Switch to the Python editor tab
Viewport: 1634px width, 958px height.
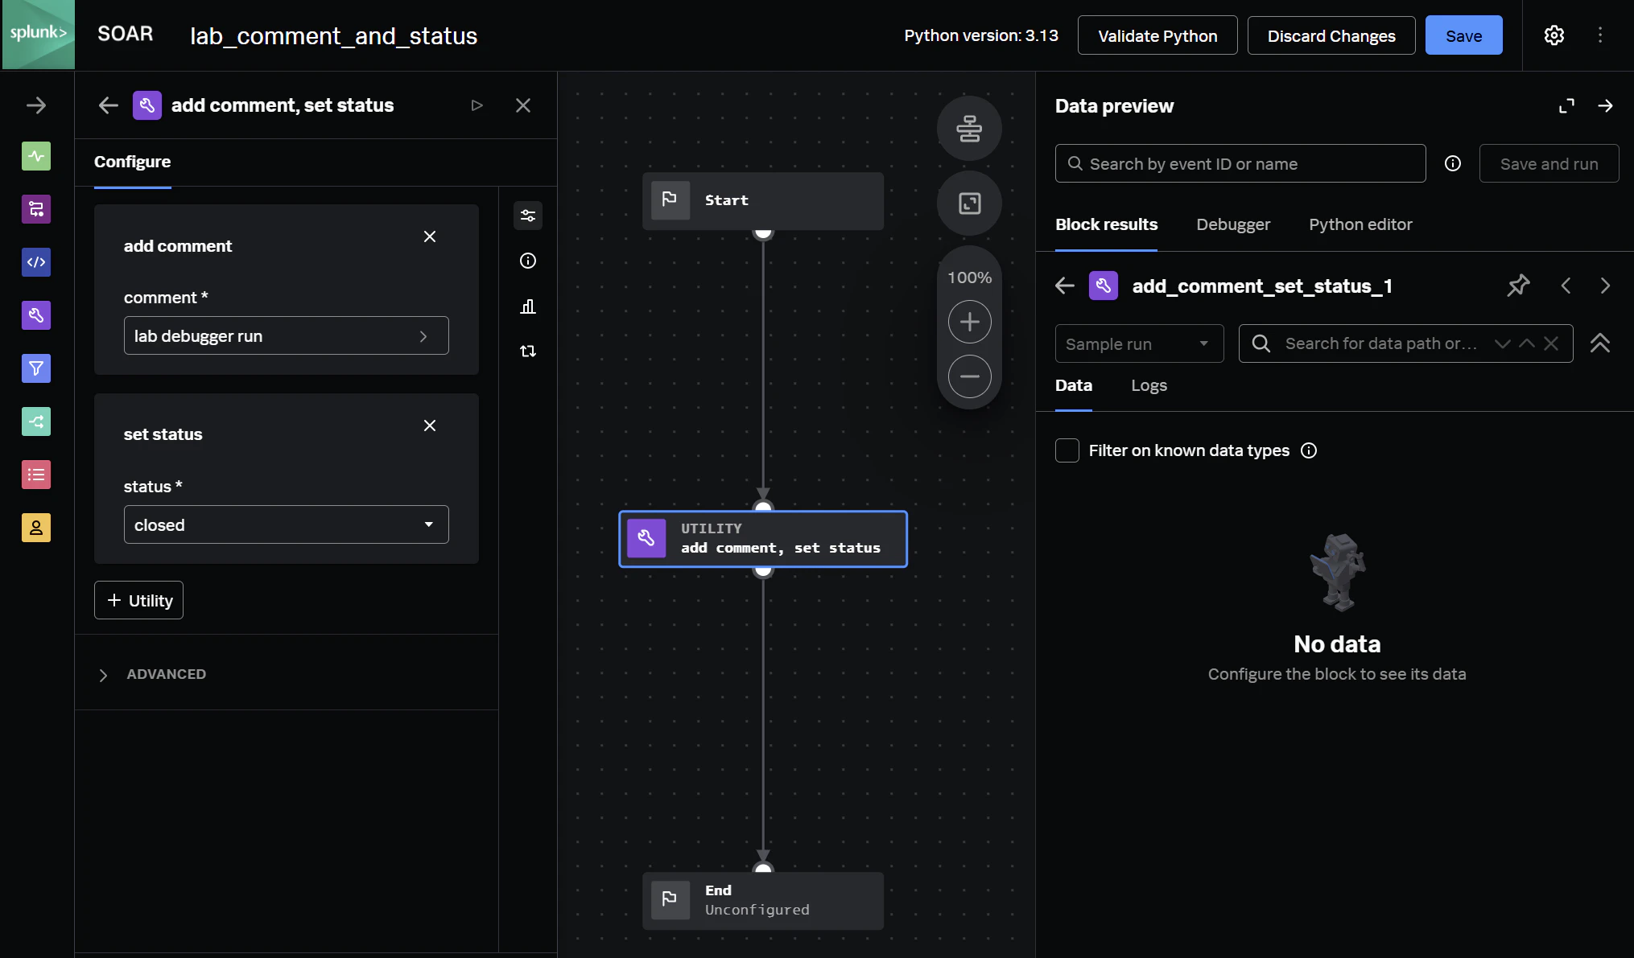pyautogui.click(x=1360, y=224)
